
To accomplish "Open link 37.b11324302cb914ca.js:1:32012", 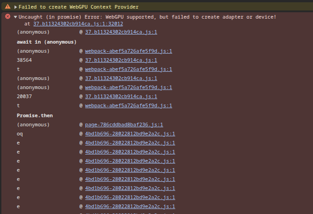I will point(78,24).
